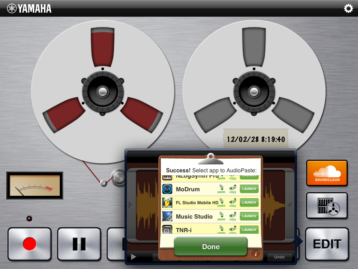The width and height of the screenshot is (358, 269).
Task: Tap the Music Studio paste icon
Action: (x=221, y=216)
